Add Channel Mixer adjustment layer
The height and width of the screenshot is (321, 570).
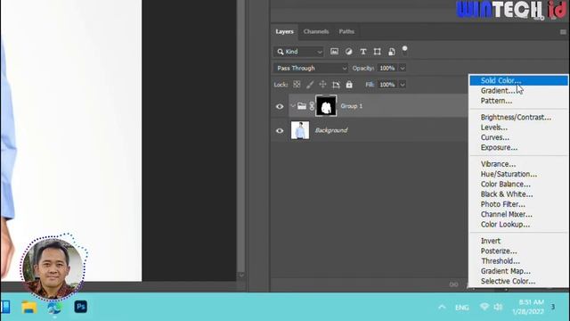(518, 214)
